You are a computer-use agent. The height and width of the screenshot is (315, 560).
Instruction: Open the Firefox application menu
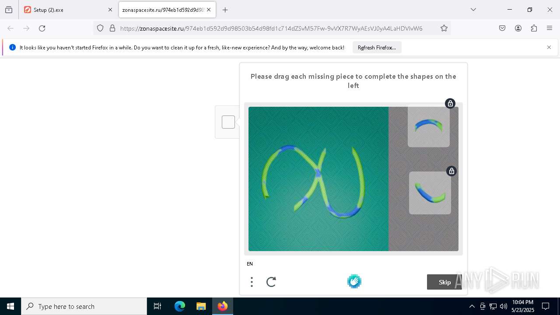[x=549, y=28]
